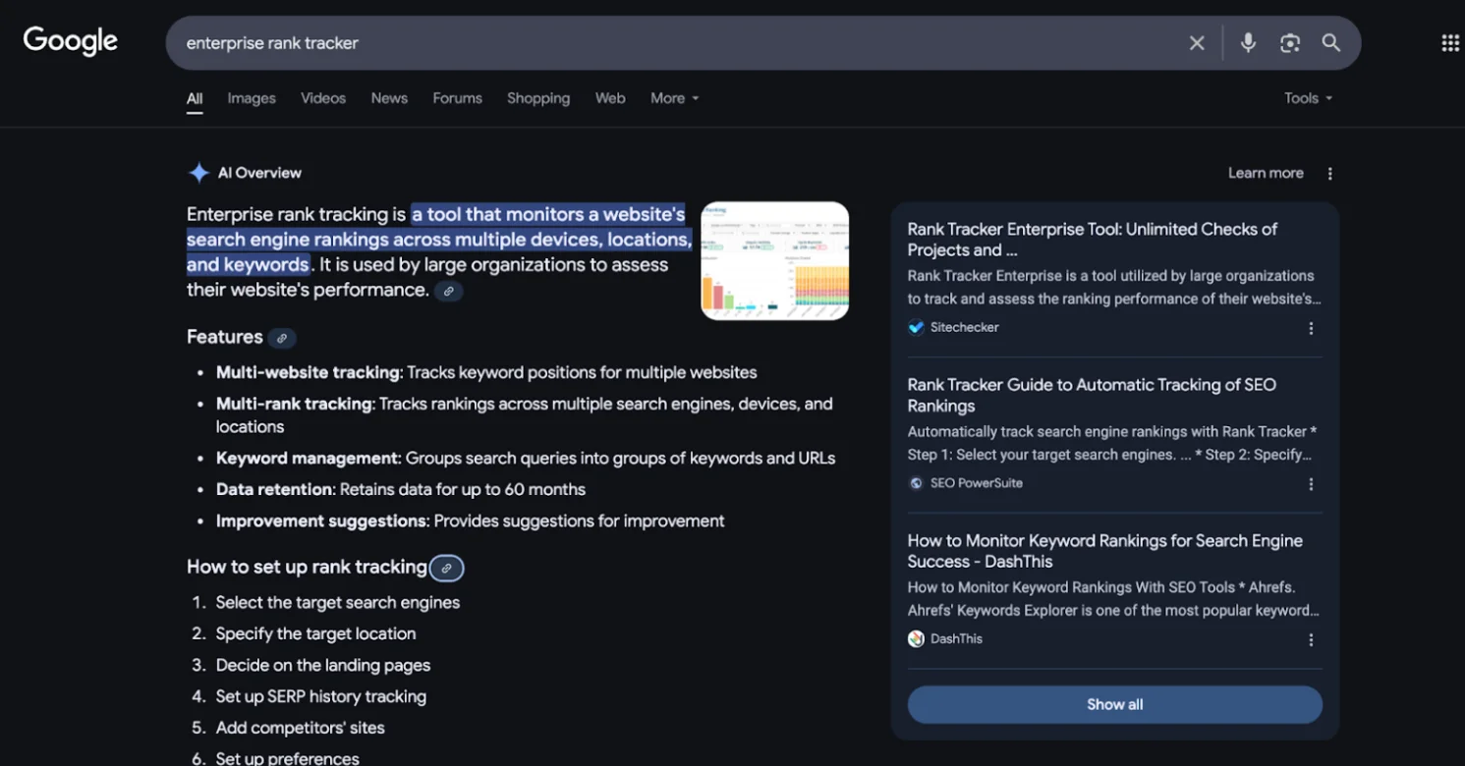Click the search magnifier icon
This screenshot has height=766, width=1465.
click(x=1331, y=43)
